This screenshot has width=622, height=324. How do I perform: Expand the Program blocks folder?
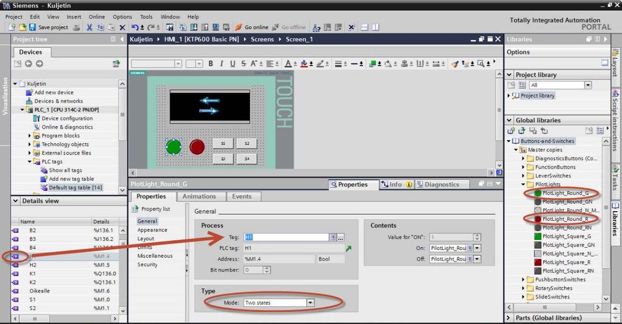coord(29,135)
